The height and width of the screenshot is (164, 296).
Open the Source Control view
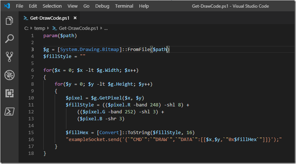(9, 57)
